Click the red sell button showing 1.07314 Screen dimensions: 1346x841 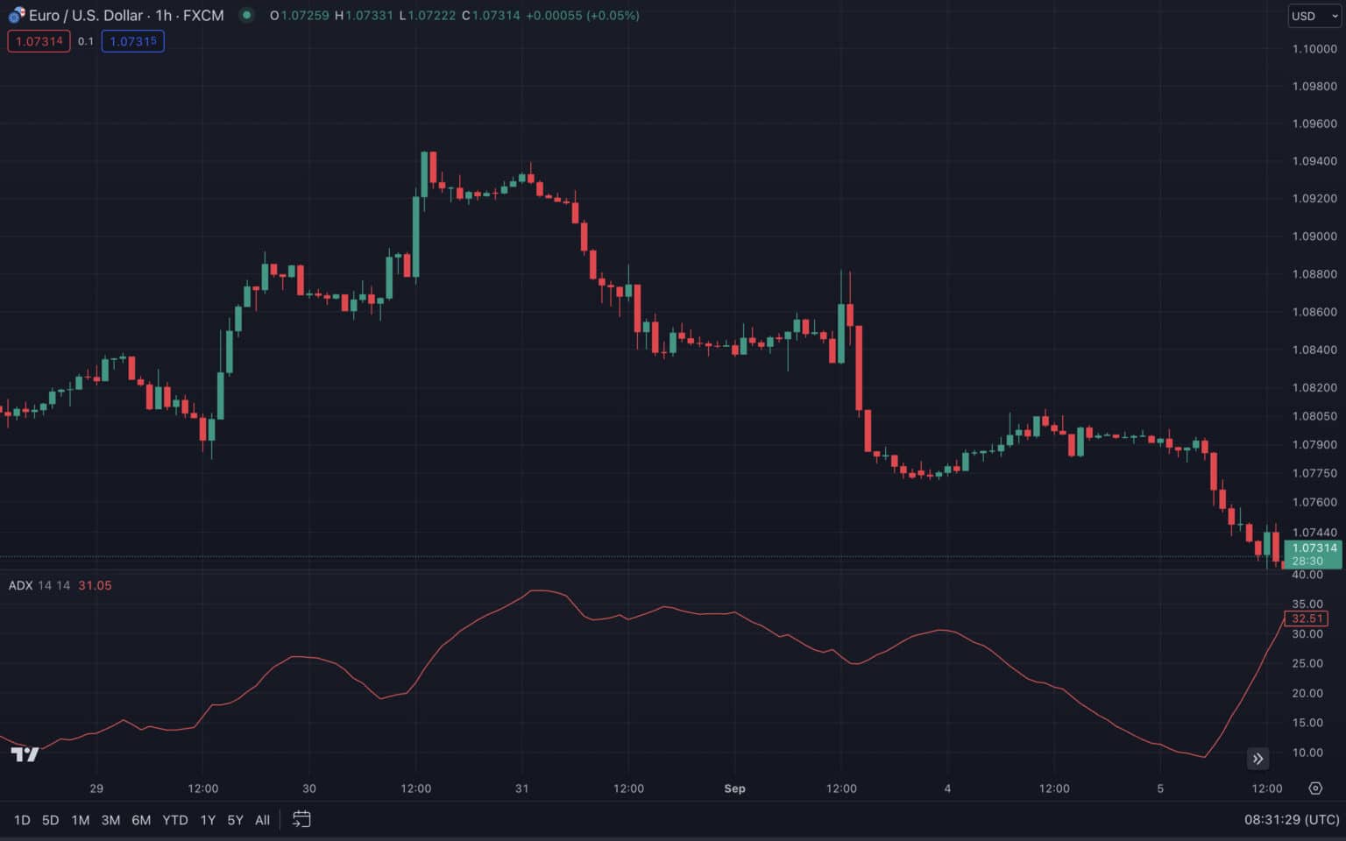tap(39, 40)
